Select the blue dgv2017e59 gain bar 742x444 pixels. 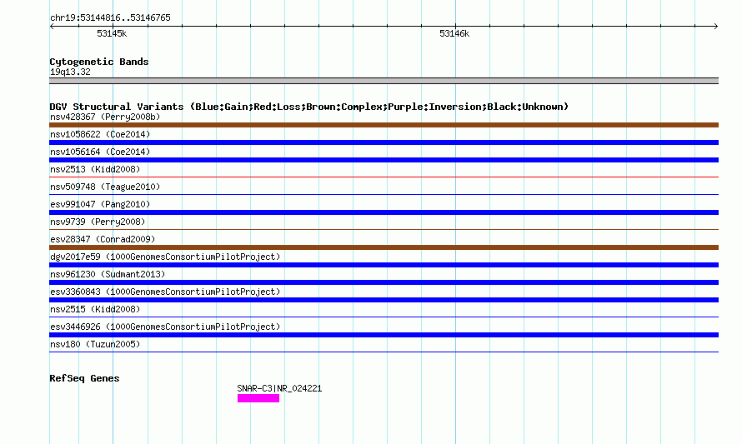click(384, 265)
